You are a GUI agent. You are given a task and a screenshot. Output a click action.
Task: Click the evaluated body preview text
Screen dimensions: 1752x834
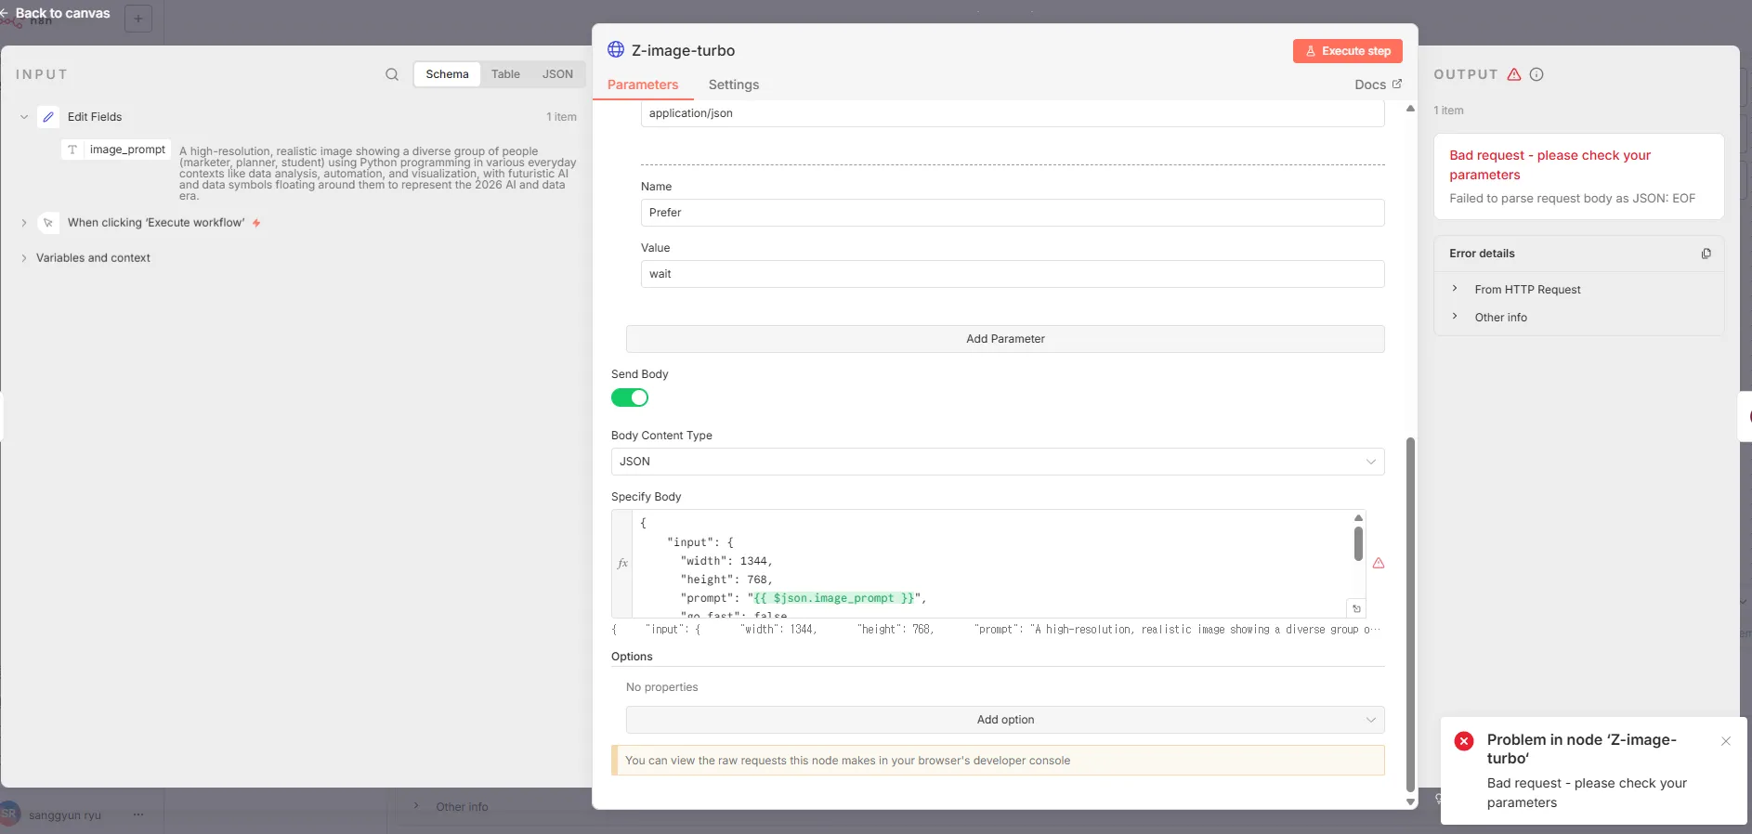[996, 630]
